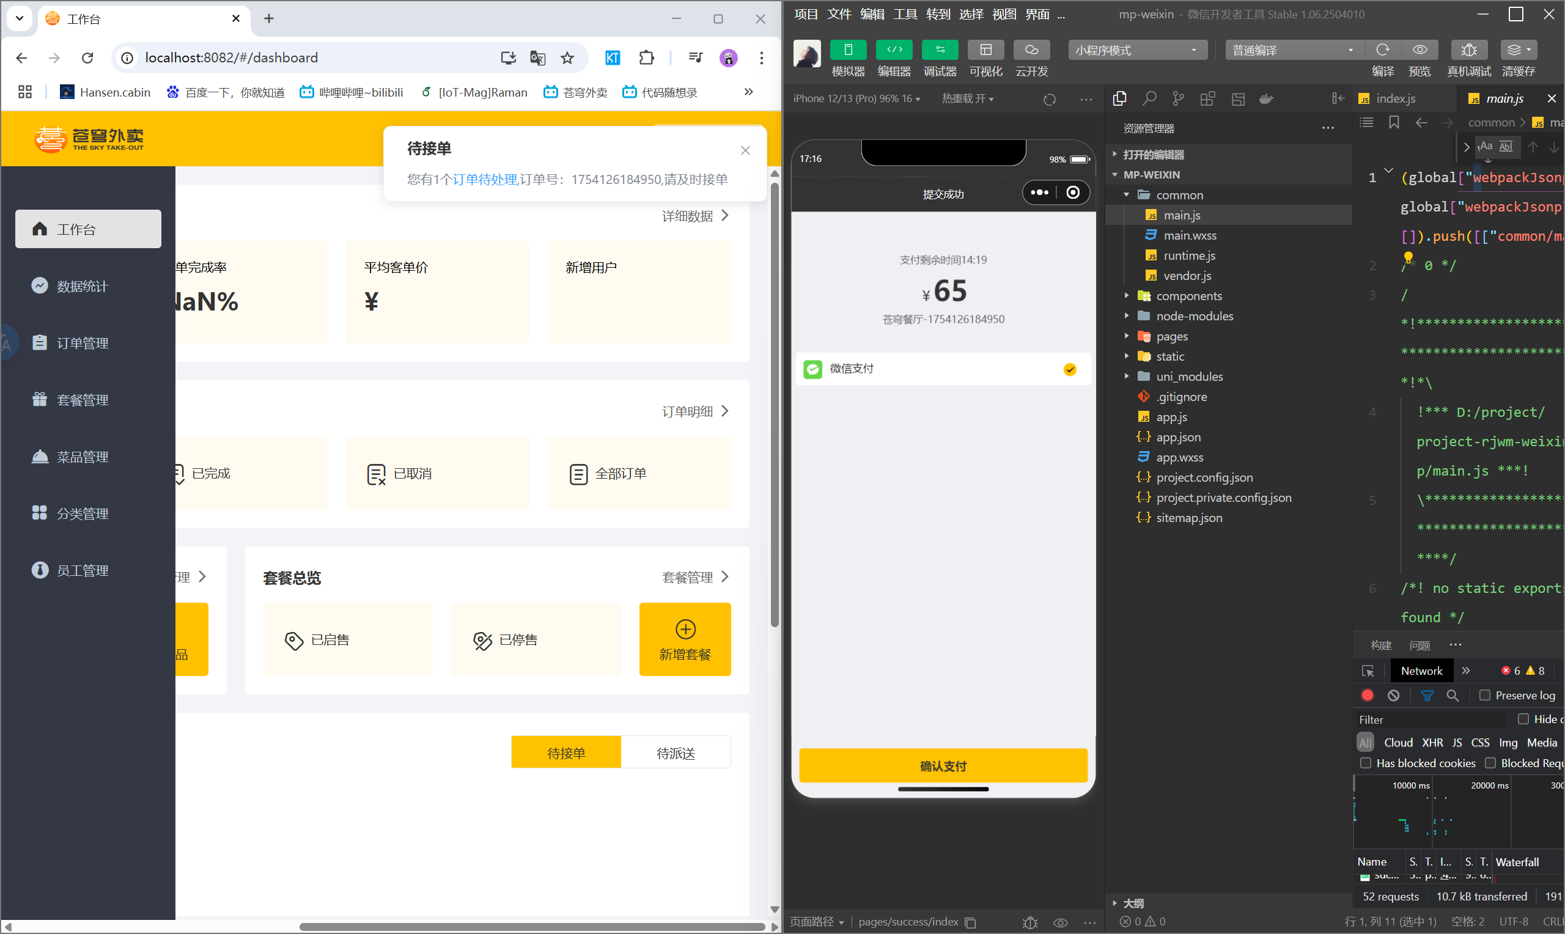Click the source control branch icon

(1178, 99)
